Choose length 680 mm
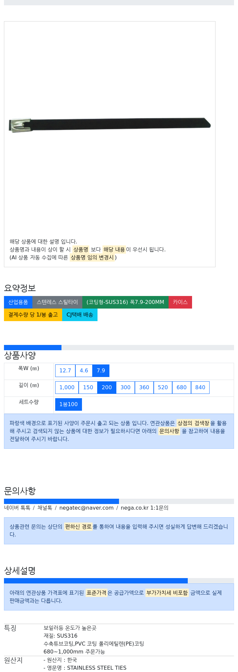Viewport: 238px width, 672px height. 181,387
